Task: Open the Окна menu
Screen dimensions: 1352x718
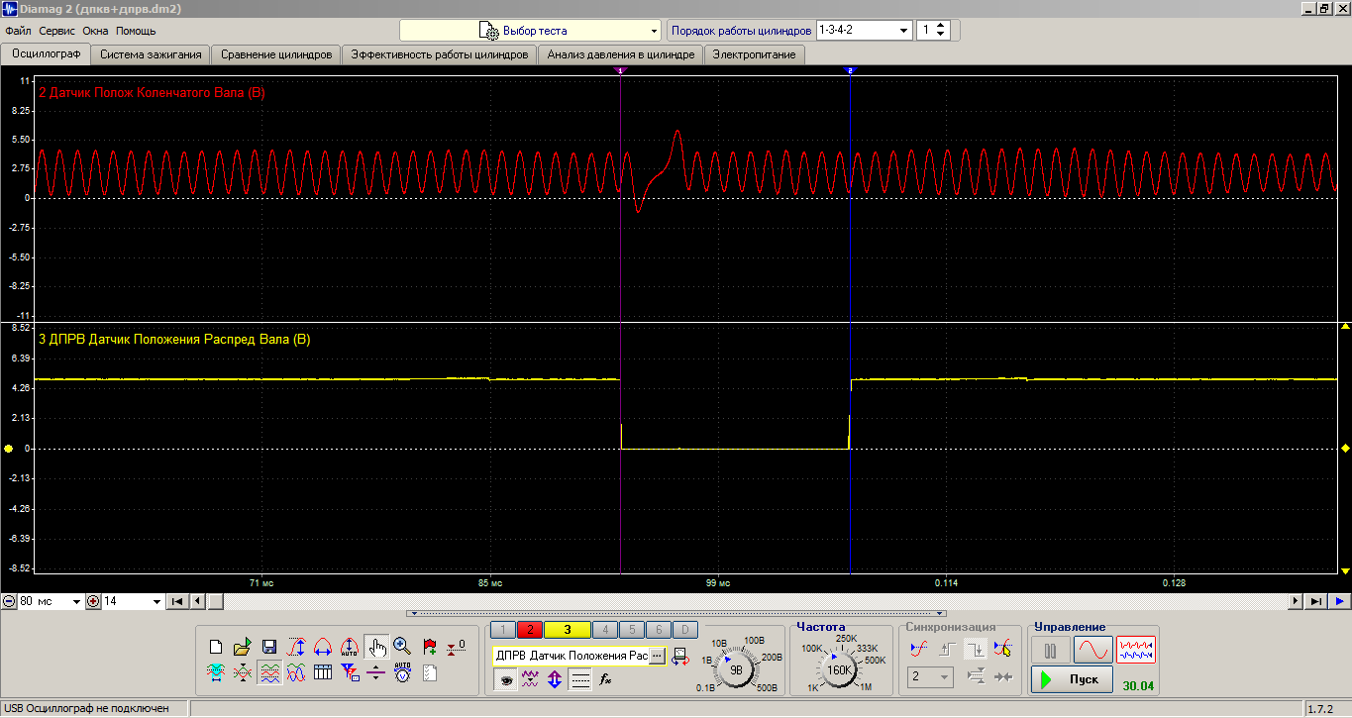Action: coord(95,31)
